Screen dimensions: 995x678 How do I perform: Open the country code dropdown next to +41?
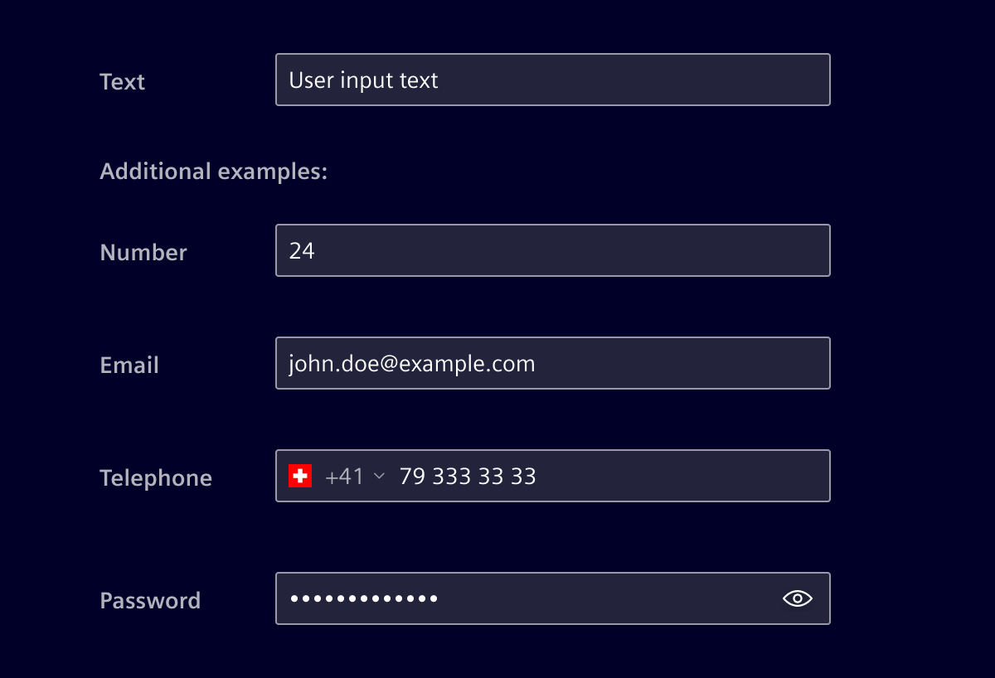tap(379, 476)
